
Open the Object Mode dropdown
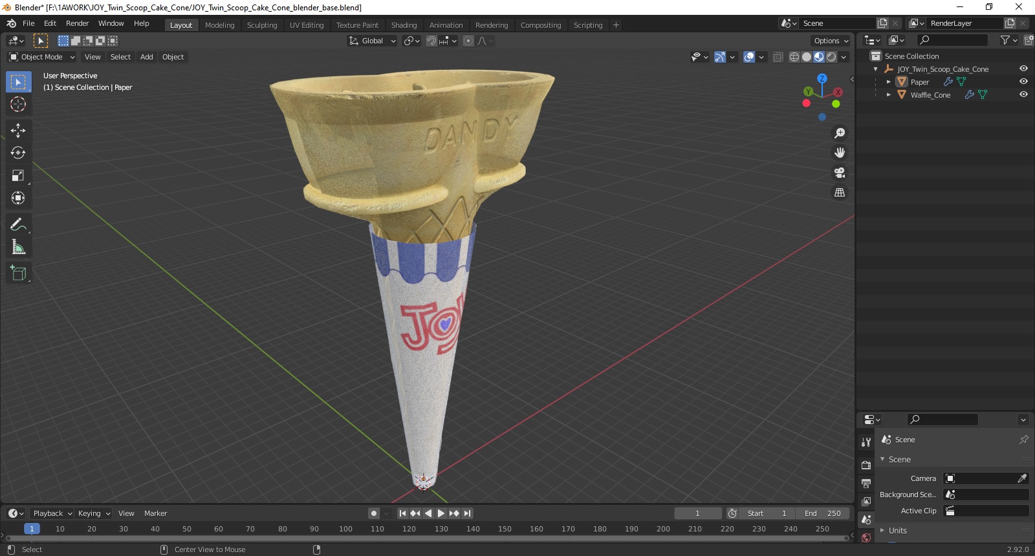(42, 57)
